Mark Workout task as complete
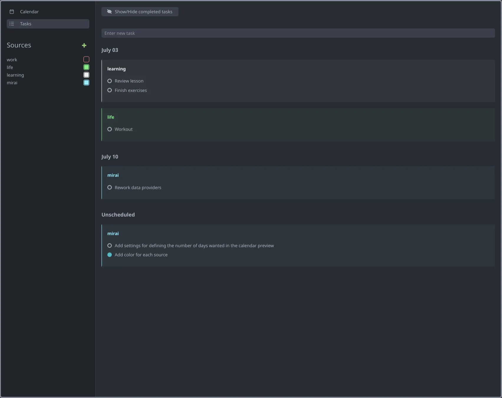This screenshot has height=398, width=502. 110,129
